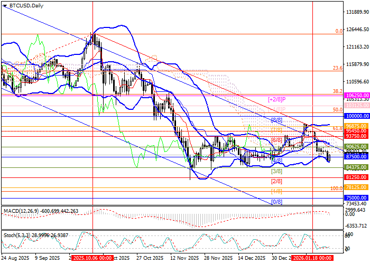Select the [+2/8]P Murrey level label

pos(276,99)
